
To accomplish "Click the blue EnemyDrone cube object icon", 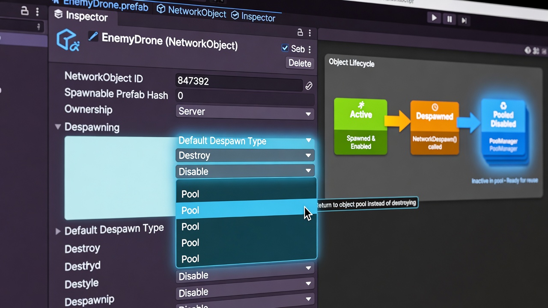I will click(68, 40).
